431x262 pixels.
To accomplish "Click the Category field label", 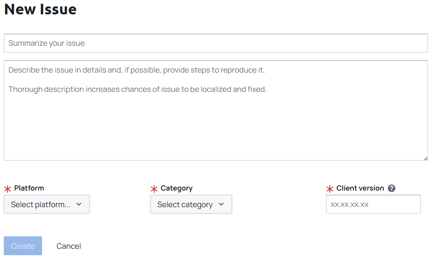I will (176, 189).
